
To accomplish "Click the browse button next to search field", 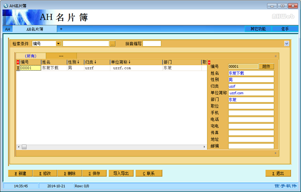I will pyautogui.click(x=112, y=44).
